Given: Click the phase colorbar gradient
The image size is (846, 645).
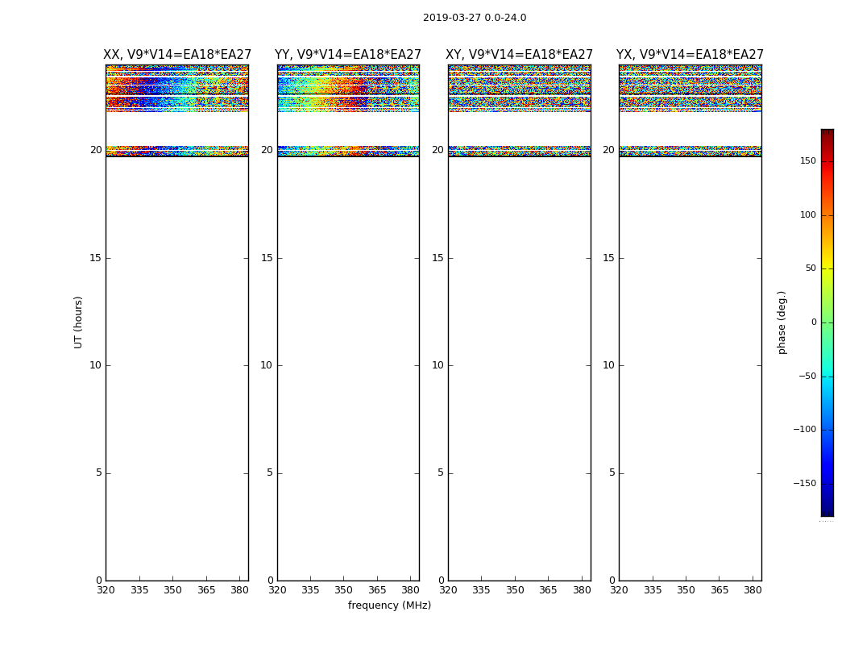Looking at the screenshot, I should pos(827,322).
